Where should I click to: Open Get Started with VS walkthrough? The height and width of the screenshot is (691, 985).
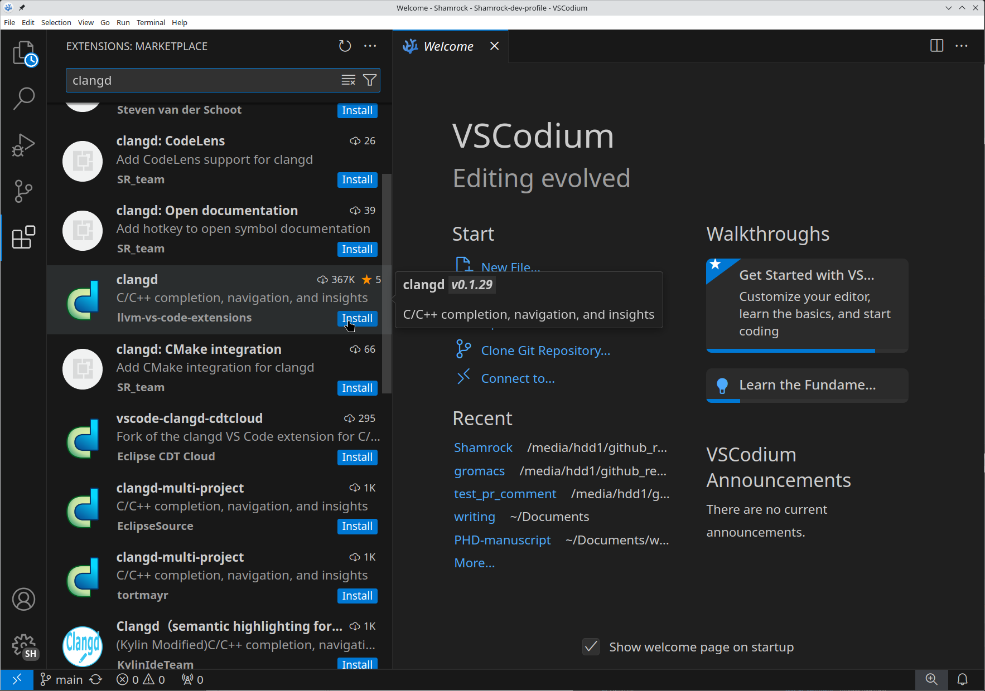[x=807, y=305]
